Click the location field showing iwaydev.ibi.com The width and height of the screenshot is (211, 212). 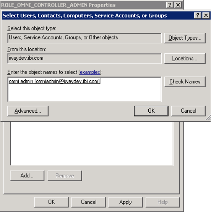pos(84,59)
